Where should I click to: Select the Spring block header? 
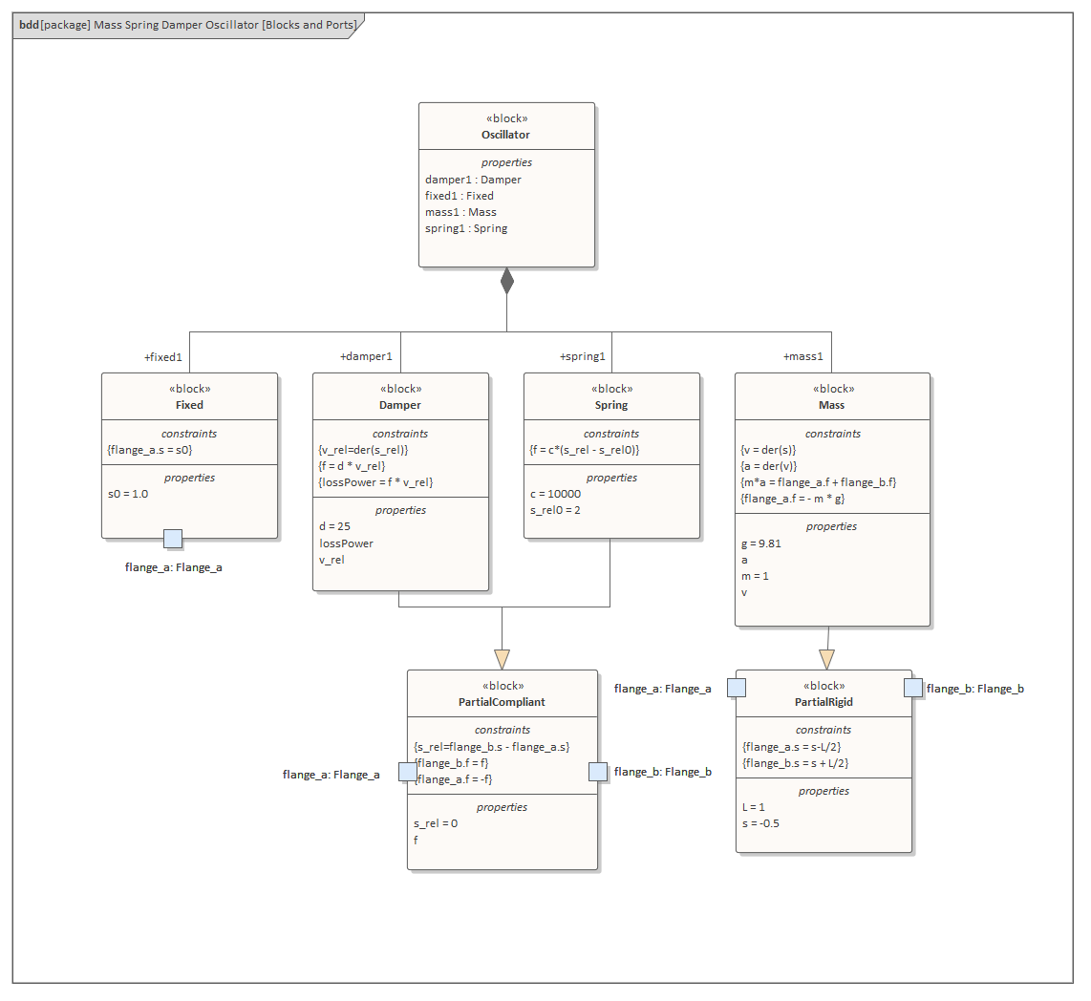611,405
